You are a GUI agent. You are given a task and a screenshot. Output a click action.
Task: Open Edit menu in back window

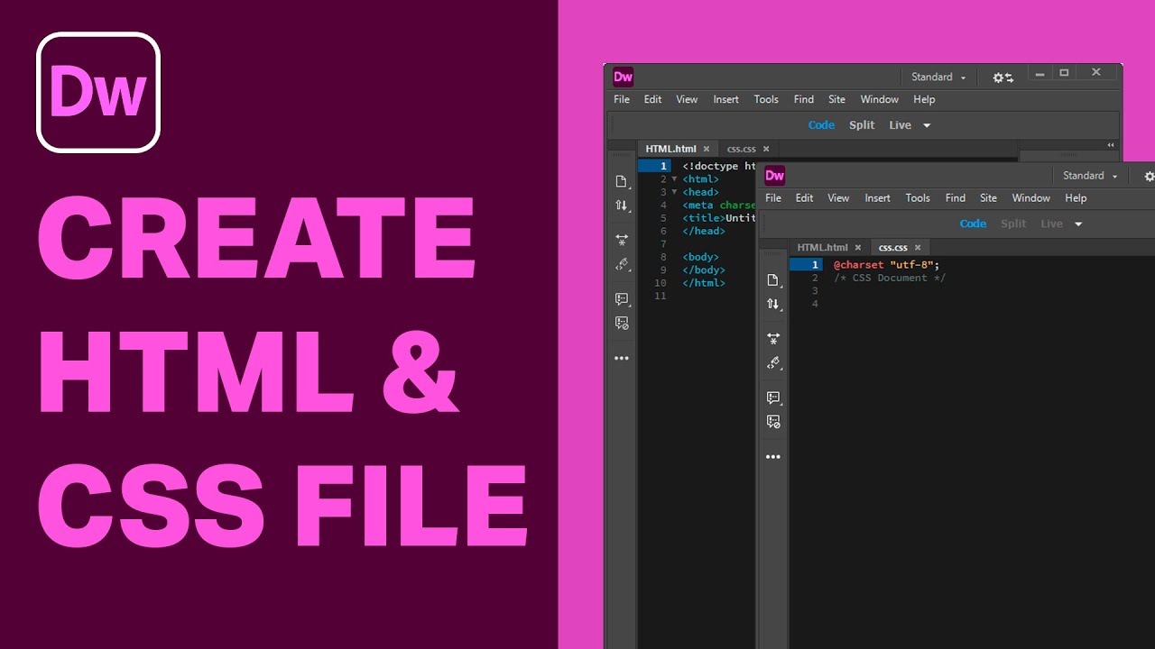pyautogui.click(x=652, y=100)
